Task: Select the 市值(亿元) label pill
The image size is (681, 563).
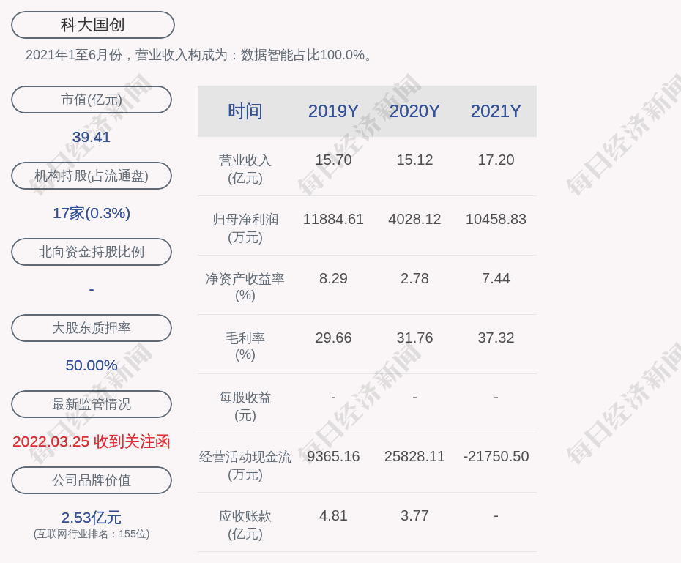Action: pos(92,100)
